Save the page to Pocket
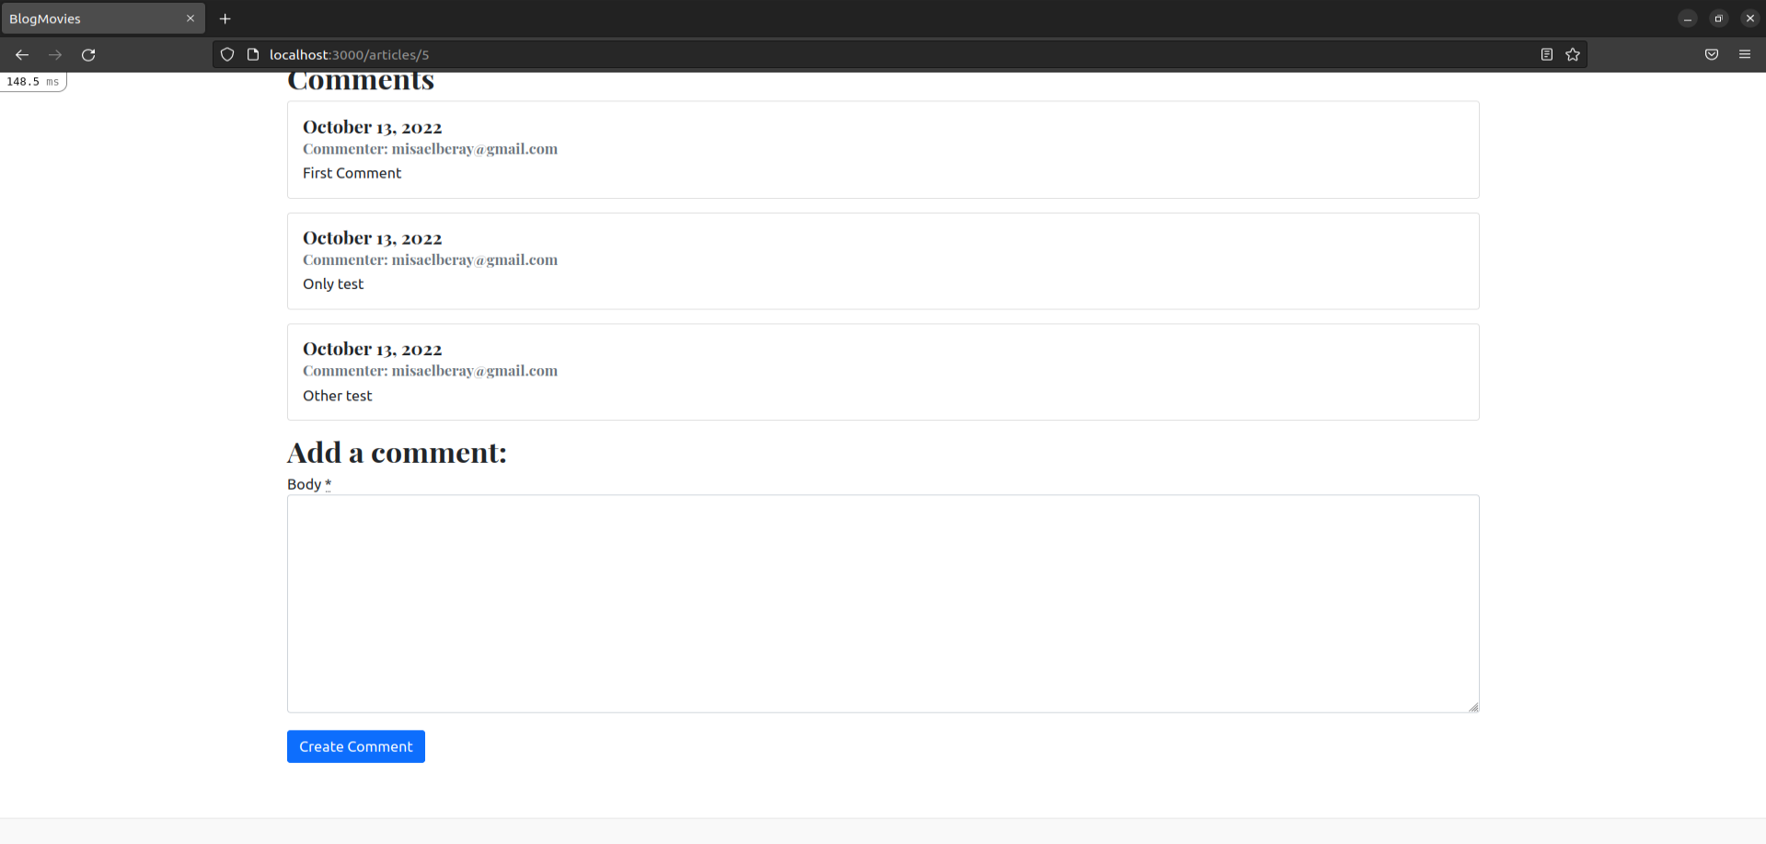 pos(1711,54)
